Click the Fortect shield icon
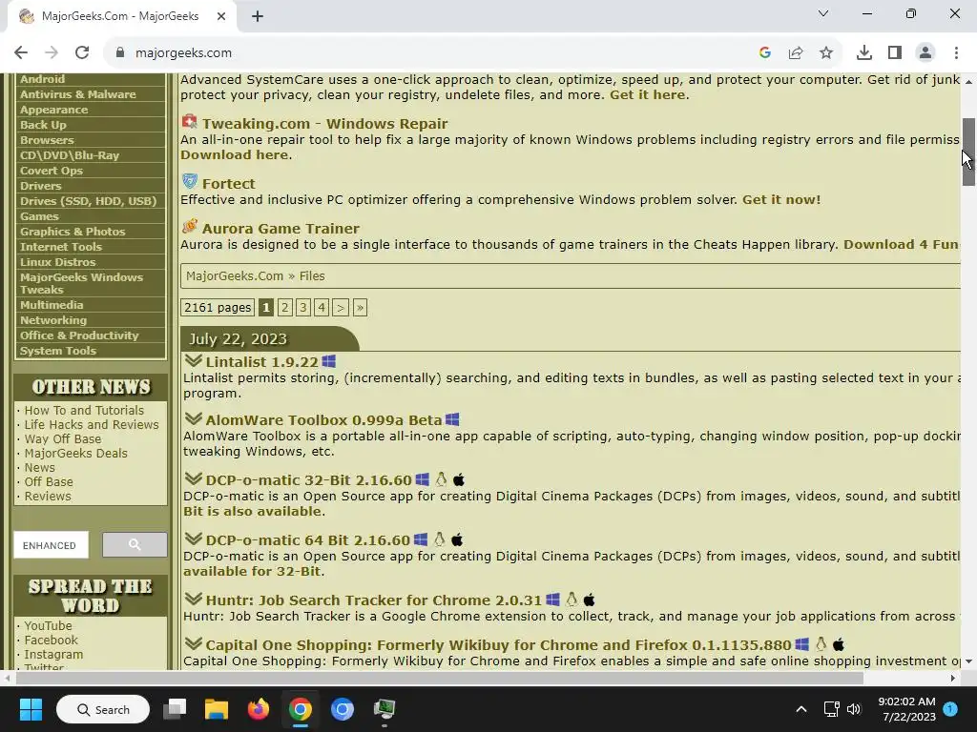 tap(190, 181)
